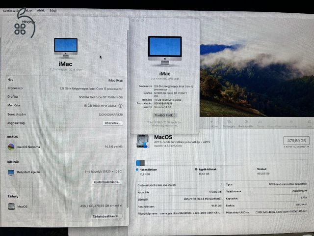The image size is (314, 236).
Task: Open the Súgó menu
Action: coord(53,10)
